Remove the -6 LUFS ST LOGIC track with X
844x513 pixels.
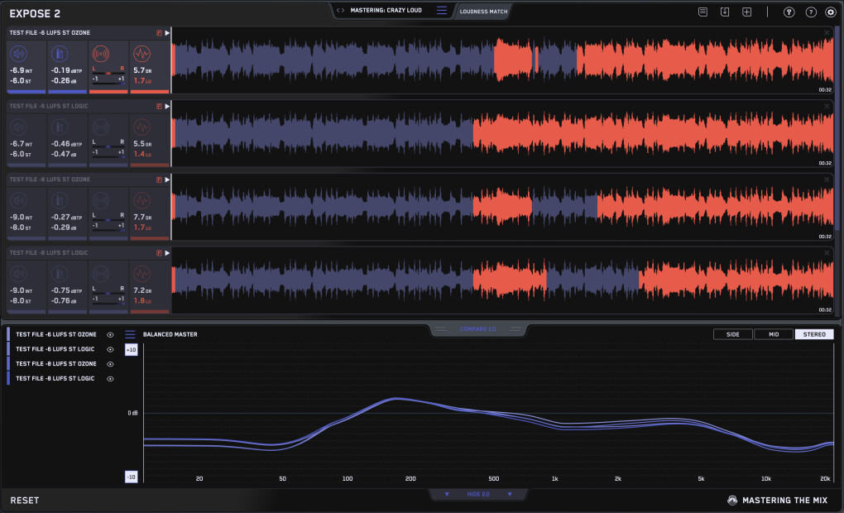827,106
